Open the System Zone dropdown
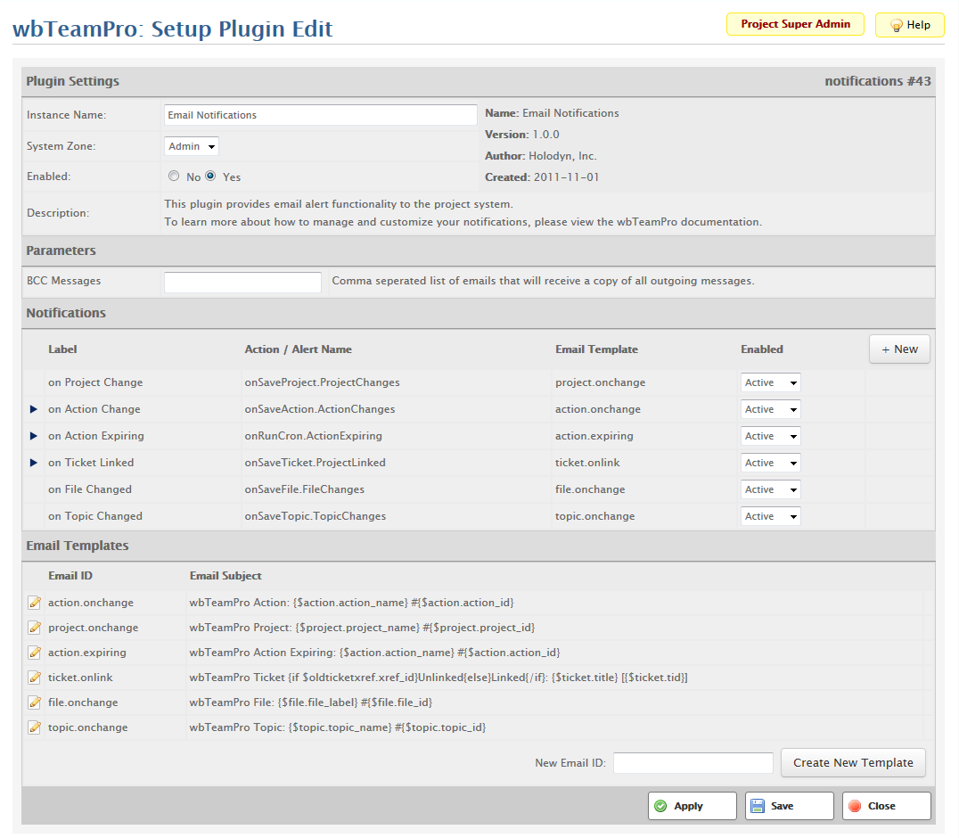The image size is (959, 838). coord(192,146)
